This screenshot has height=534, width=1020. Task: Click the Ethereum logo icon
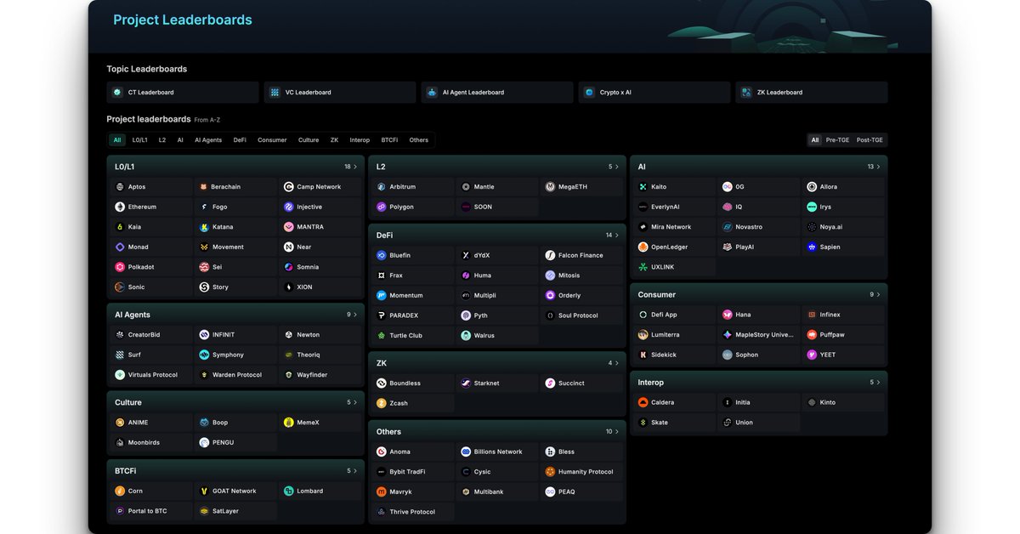(x=120, y=207)
